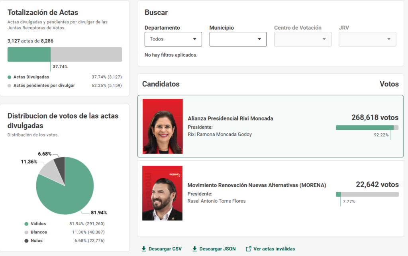Select the Alianza Presidencial Rixi Moncada card
Image resolution: width=408 pixels, height=256 pixels.
click(x=271, y=127)
